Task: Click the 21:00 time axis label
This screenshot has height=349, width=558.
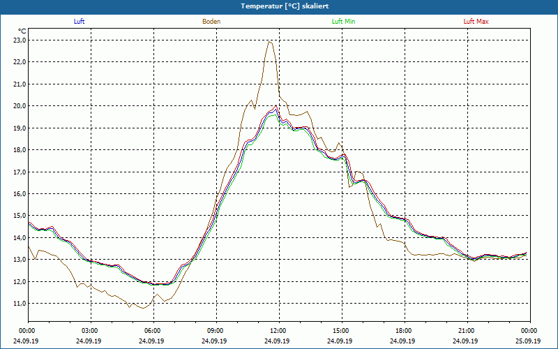Action: [x=467, y=331]
